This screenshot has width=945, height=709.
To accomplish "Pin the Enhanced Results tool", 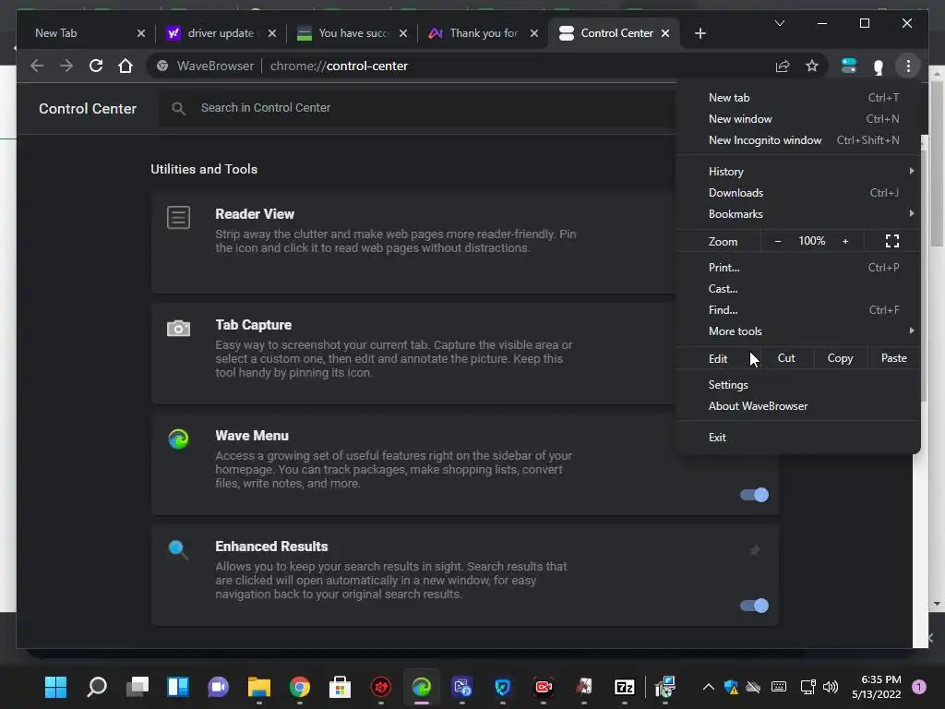I will [754, 550].
